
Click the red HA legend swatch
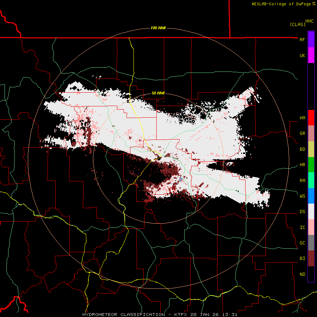tap(311, 118)
